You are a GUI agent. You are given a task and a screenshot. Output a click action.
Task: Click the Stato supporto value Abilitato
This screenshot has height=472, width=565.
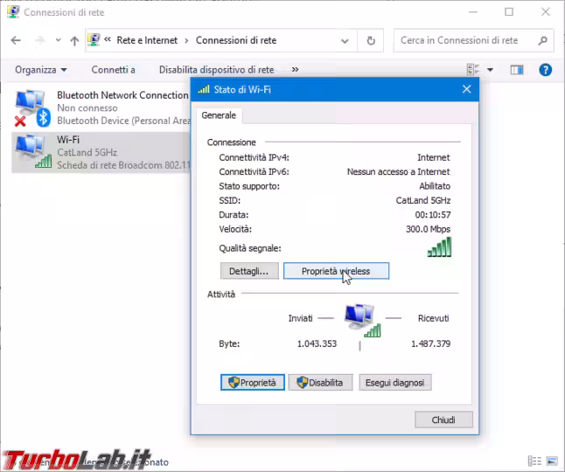[x=435, y=186]
